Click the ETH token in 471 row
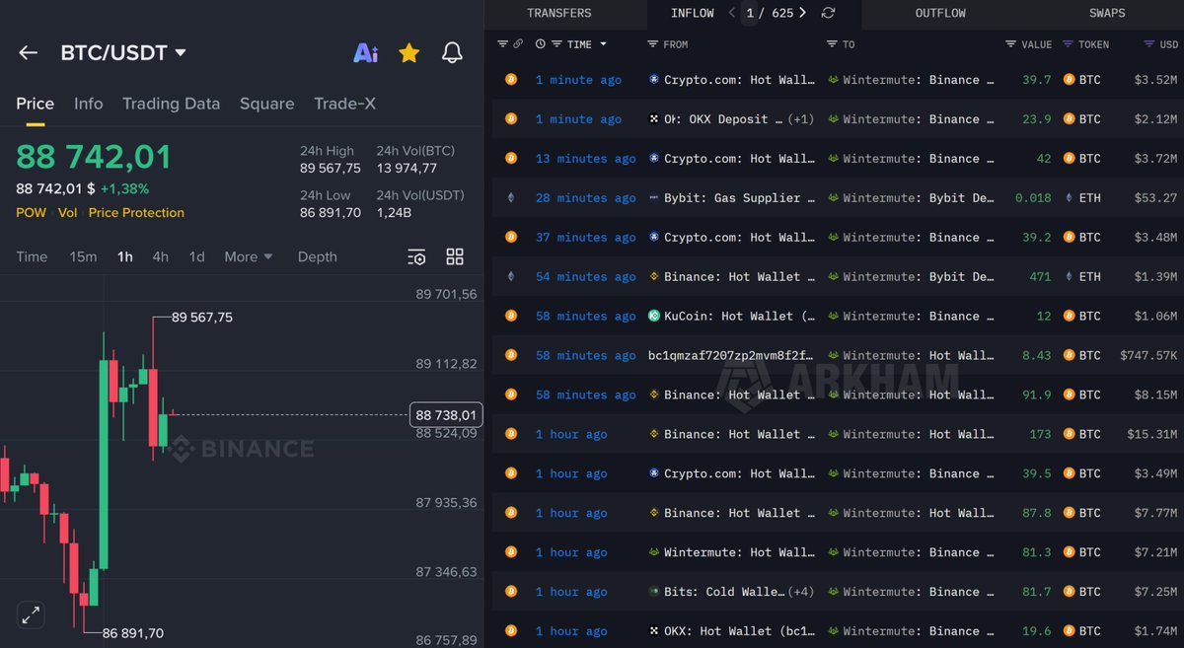Viewport: 1184px width, 648px height. pos(1082,277)
